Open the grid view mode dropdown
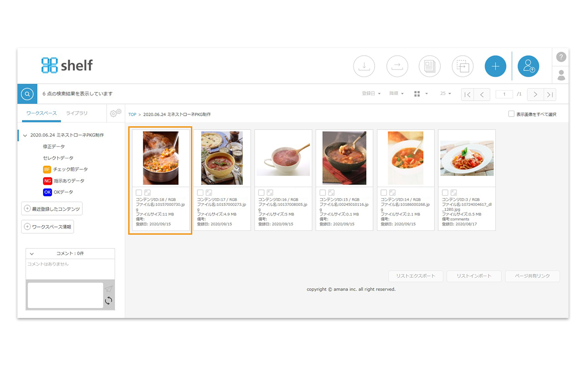 pyautogui.click(x=421, y=93)
